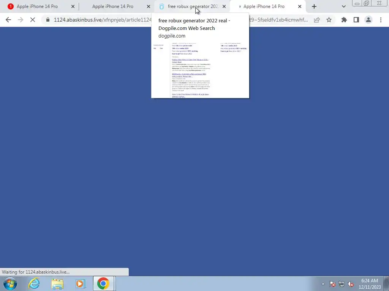This screenshot has width=389, height=291.
Task: Expand the tab search dropdown arrow
Action: pyautogui.click(x=343, y=6)
